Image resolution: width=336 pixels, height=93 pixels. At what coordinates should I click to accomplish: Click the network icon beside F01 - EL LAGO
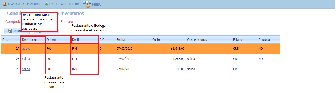(x=46, y=4)
